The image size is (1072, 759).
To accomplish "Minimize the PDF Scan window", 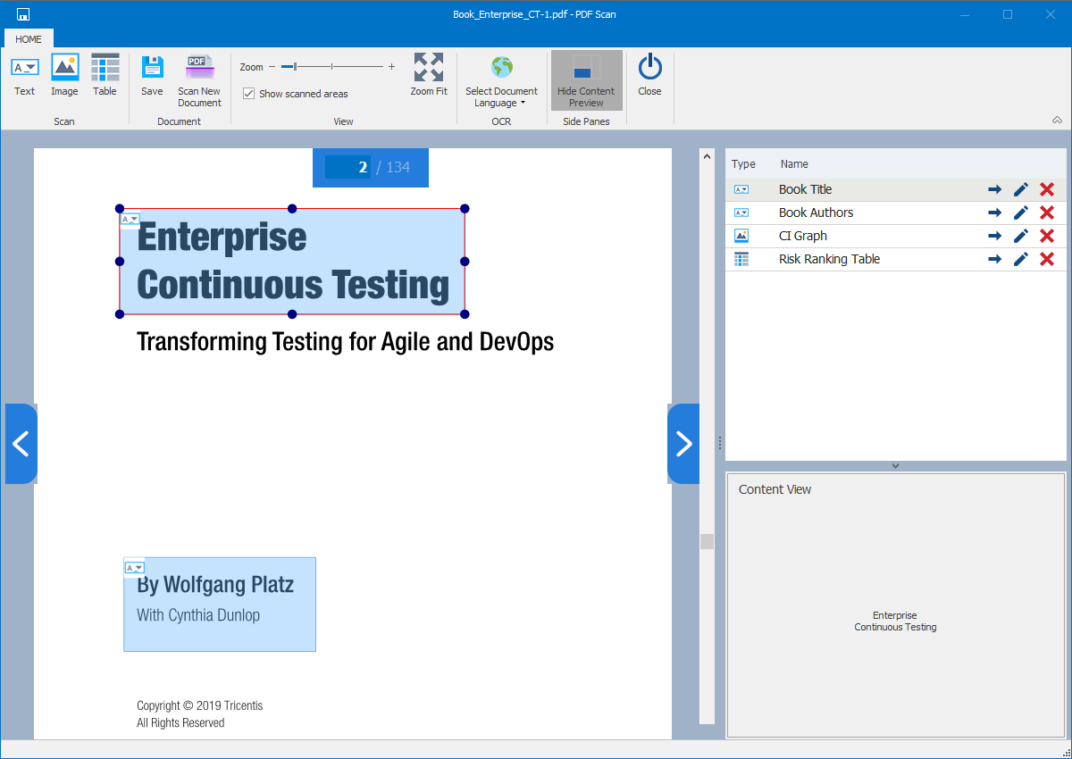I will coord(965,14).
